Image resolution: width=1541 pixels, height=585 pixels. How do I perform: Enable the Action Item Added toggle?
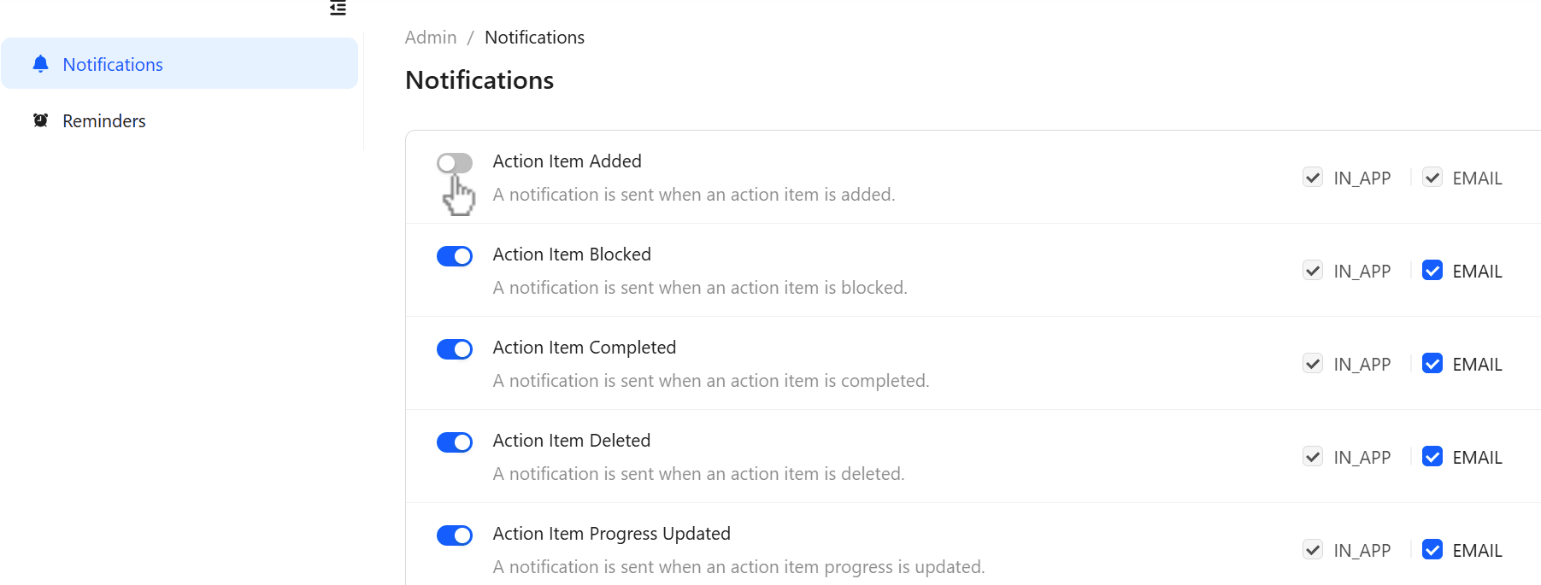tap(454, 162)
